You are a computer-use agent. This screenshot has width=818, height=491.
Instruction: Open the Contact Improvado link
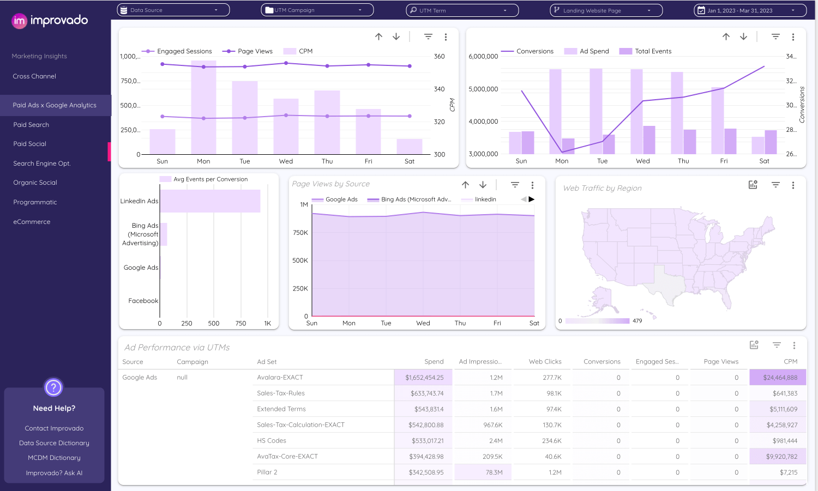[x=53, y=428]
